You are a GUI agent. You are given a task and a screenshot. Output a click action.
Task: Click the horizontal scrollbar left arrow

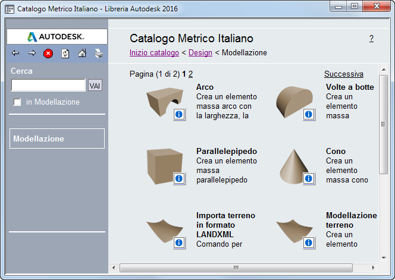pyautogui.click(x=114, y=268)
